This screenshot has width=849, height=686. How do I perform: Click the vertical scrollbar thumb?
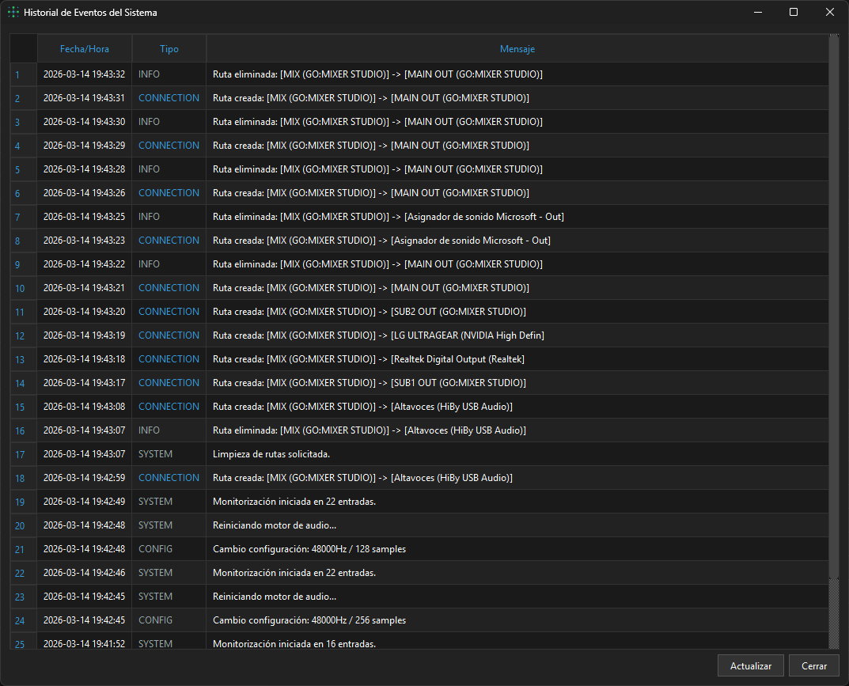tap(834, 306)
